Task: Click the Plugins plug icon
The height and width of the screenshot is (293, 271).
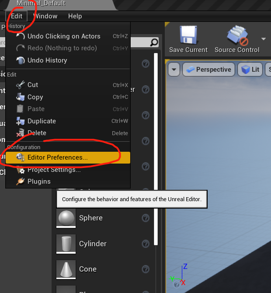Action: tap(21, 181)
